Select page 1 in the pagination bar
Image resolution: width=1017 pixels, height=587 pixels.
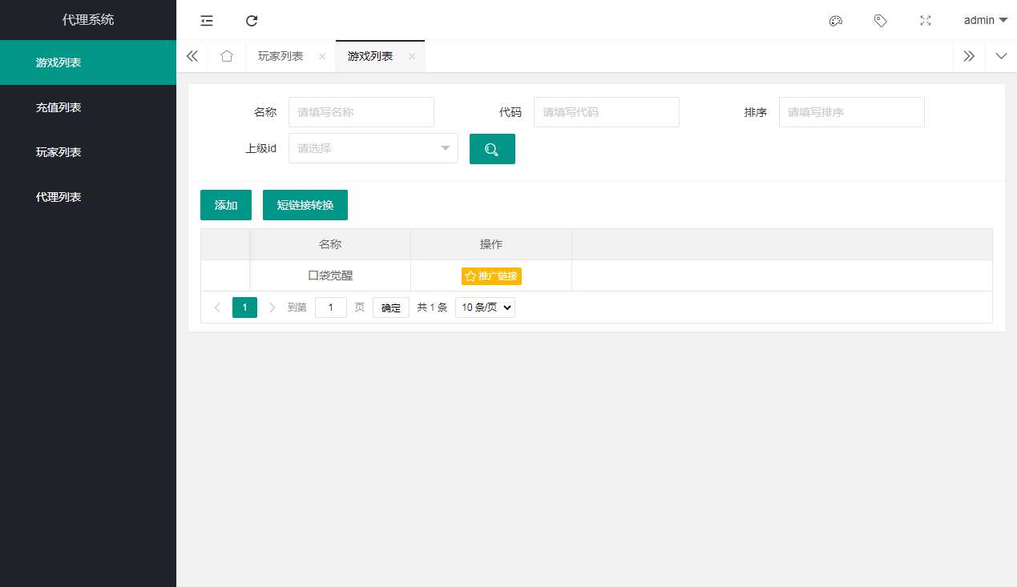click(244, 307)
